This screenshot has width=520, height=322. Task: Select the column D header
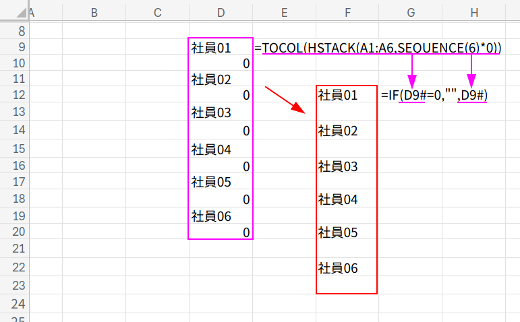221,12
